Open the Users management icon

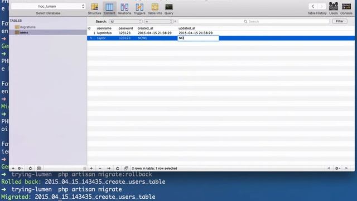(x=334, y=9)
